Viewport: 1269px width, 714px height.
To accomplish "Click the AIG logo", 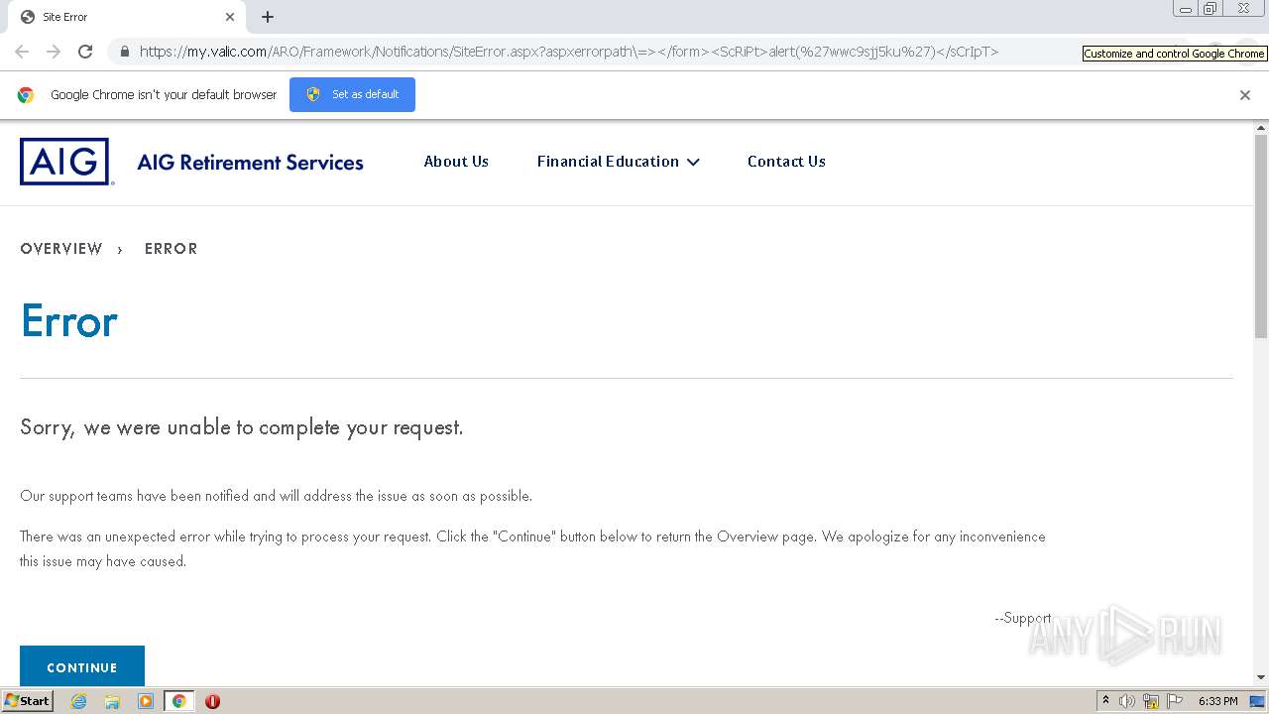I will click(x=64, y=162).
